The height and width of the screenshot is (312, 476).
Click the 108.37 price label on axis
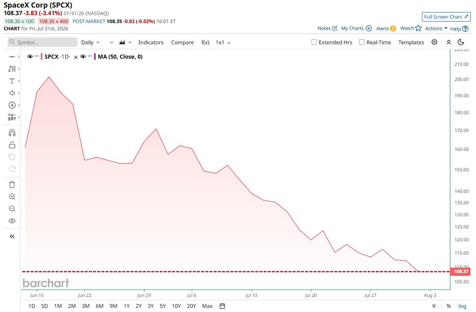(461, 272)
